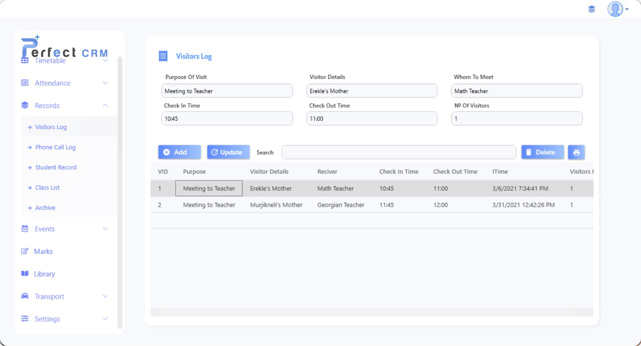641x346 pixels.
Task: Click the sidebar vertical scrollbar
Action: [120, 193]
